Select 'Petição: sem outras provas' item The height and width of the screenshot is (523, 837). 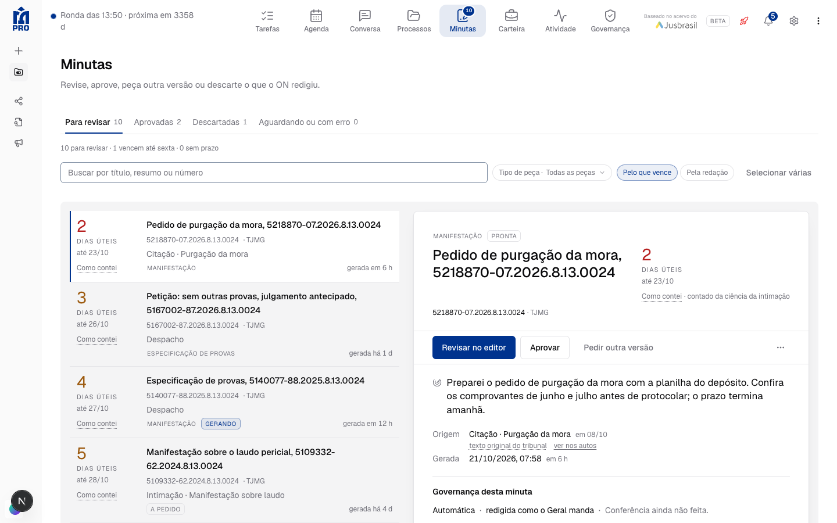coord(235,324)
